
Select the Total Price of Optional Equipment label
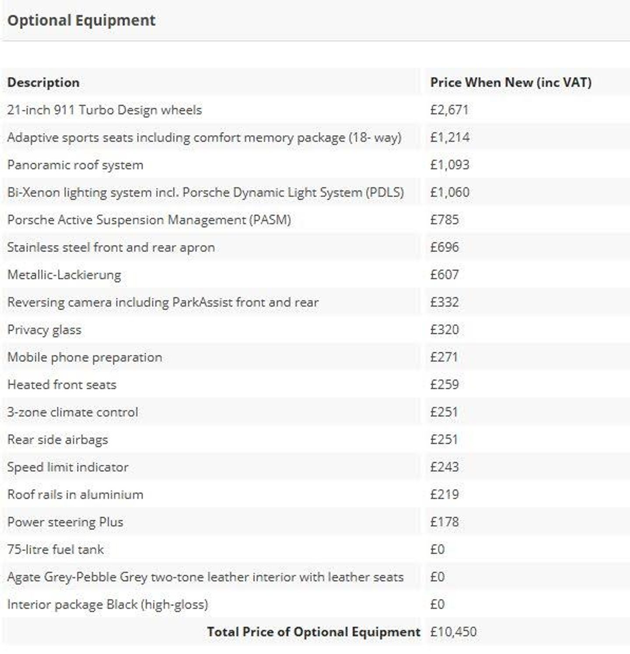tap(314, 632)
